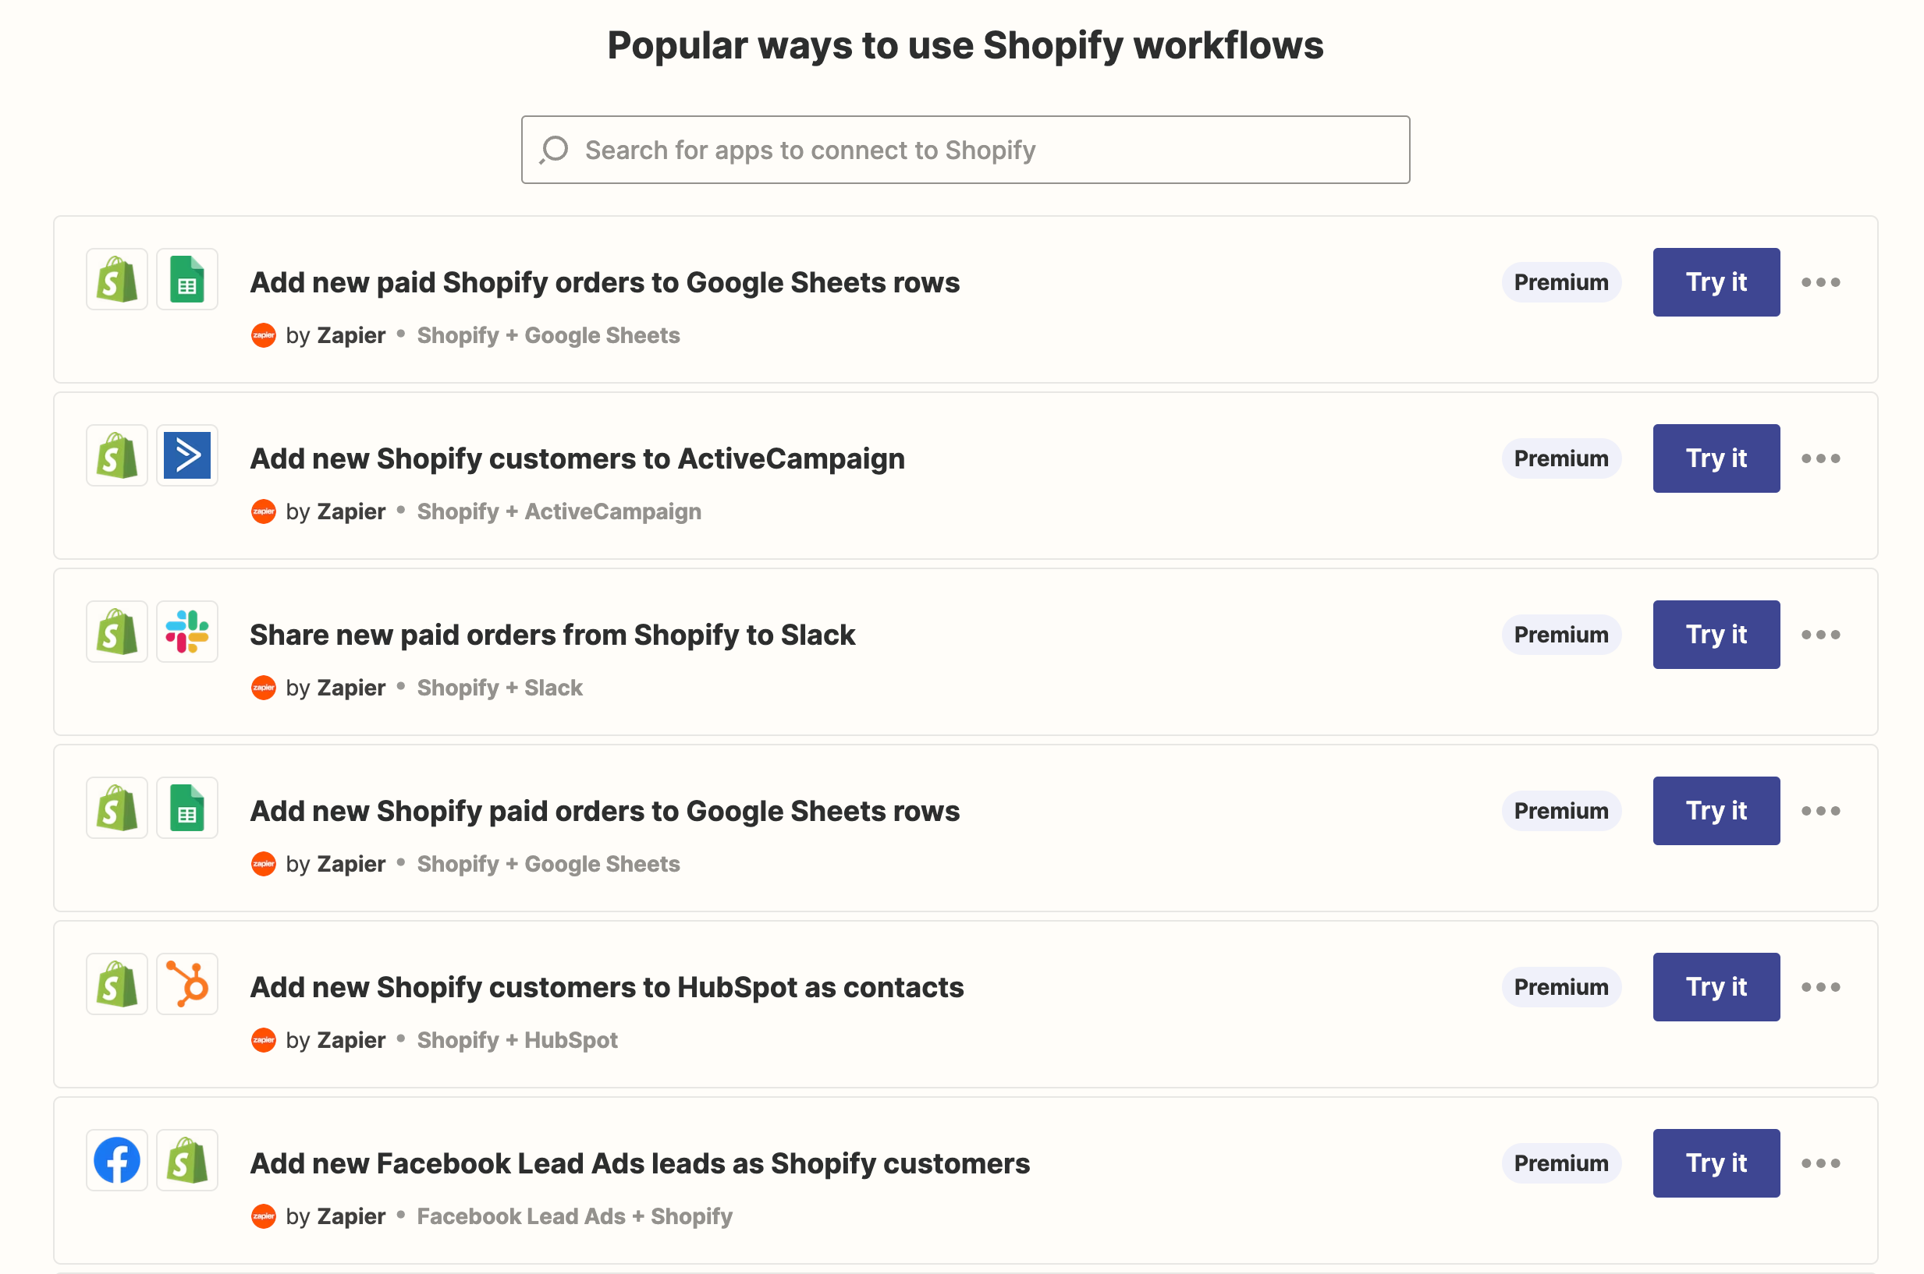The image size is (1924, 1274).
Task: Click Zapier logo under Facebook Lead Ads workflow
Action: click(x=264, y=1217)
